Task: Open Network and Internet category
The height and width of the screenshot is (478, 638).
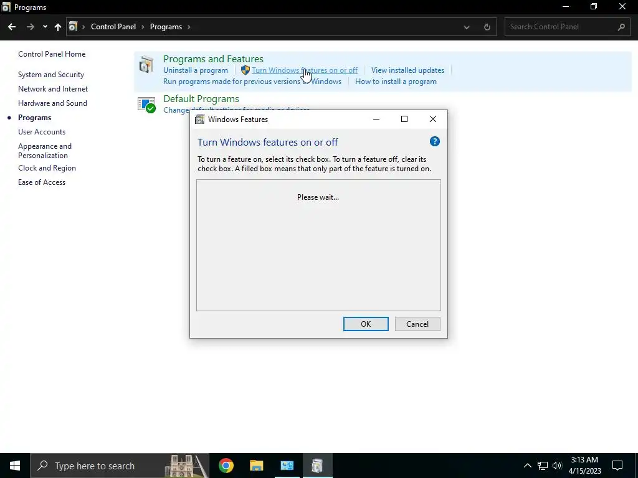Action: [x=53, y=89]
